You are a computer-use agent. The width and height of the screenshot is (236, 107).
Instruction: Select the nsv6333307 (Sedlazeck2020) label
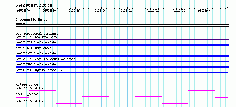[x=37, y=53]
